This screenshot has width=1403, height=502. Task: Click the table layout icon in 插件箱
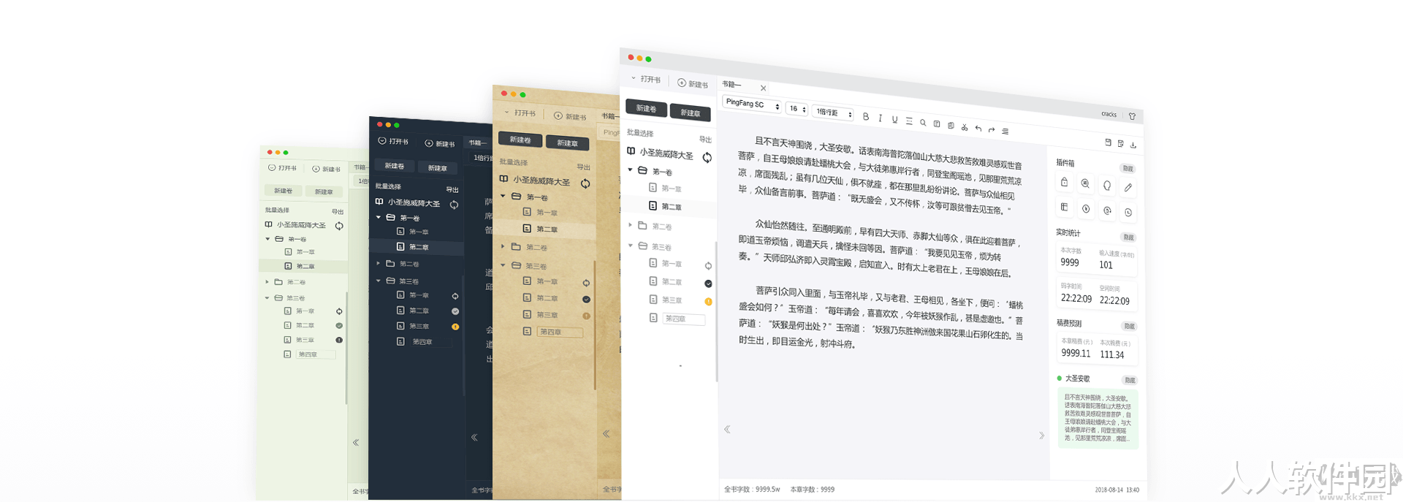click(1064, 208)
